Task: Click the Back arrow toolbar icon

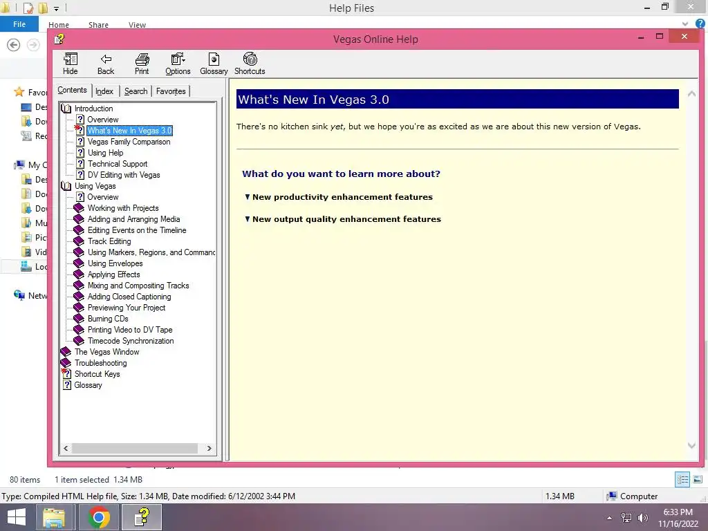Action: click(106, 64)
